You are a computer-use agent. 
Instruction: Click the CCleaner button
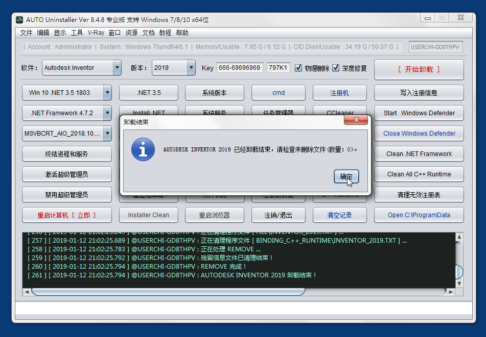click(340, 111)
